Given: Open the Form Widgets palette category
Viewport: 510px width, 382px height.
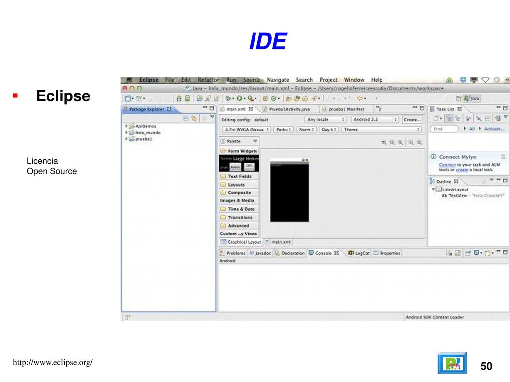Looking at the screenshot, I should click(x=239, y=151).
